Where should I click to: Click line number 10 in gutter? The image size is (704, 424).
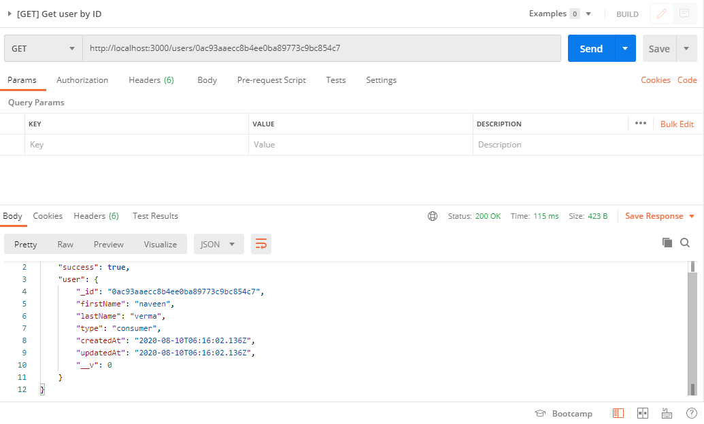[x=22, y=365]
